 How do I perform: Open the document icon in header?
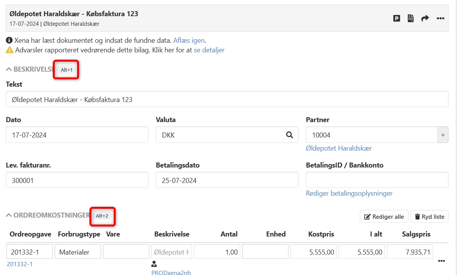pos(411,18)
